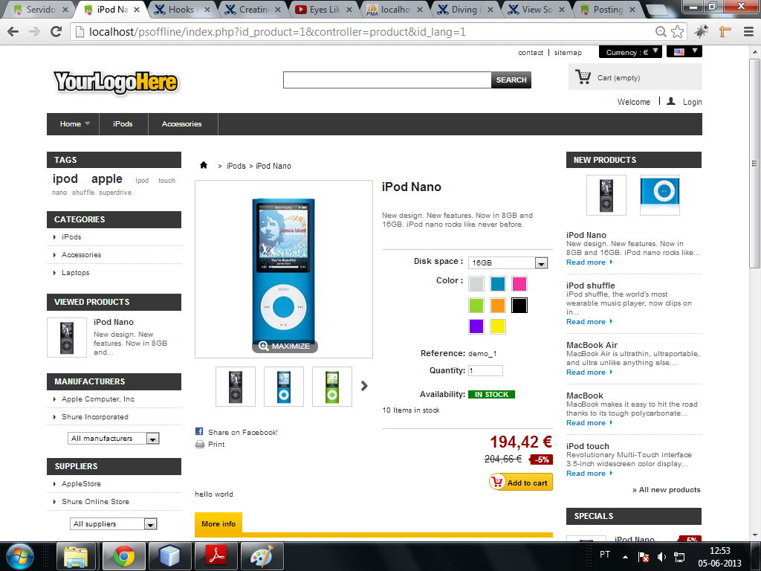
Task: Open Shure Online Store supplier
Action: (95, 501)
